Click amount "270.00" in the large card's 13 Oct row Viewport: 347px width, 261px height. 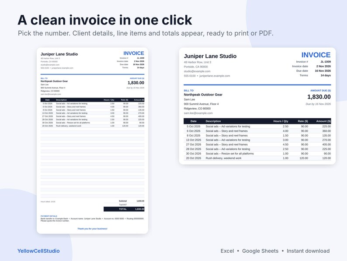click(x=326, y=140)
